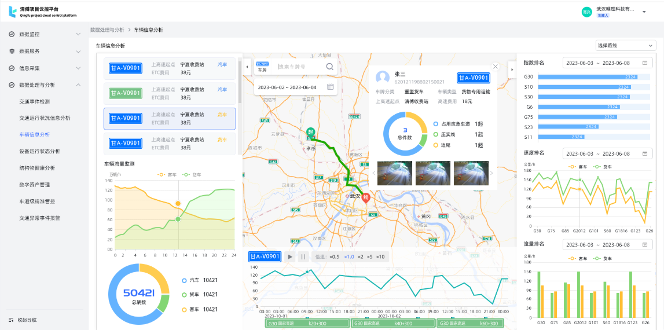The width and height of the screenshot is (664, 330).
Task: Click the search magnifier icon in map
Action: click(x=330, y=67)
